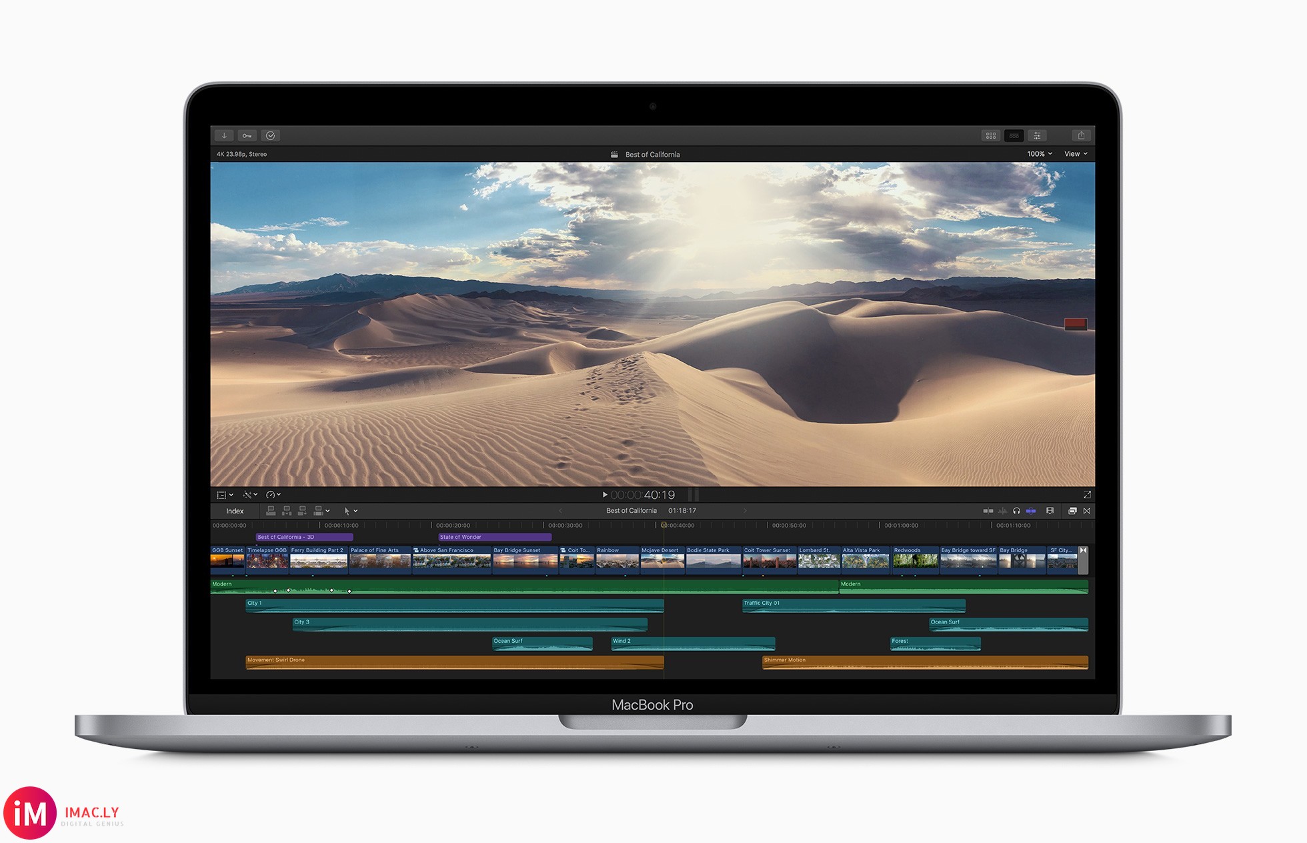Open the Retime speedometer dropdown
1307x843 pixels.
click(273, 495)
